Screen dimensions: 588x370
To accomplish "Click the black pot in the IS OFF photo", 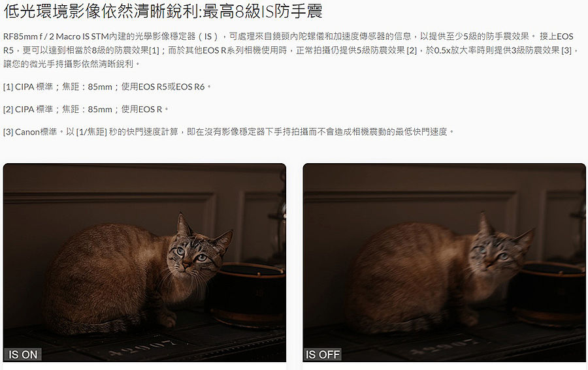I will click(548, 294).
